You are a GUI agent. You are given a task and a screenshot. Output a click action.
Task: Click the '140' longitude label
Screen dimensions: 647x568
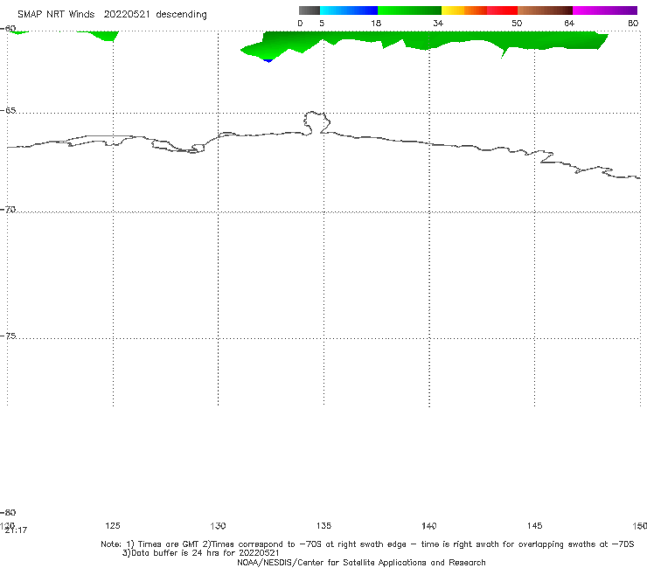coord(429,525)
